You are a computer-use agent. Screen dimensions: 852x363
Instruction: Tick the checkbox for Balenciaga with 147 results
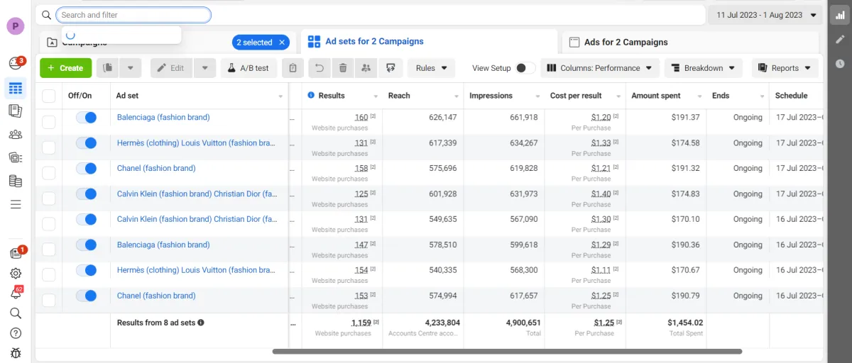tap(49, 250)
